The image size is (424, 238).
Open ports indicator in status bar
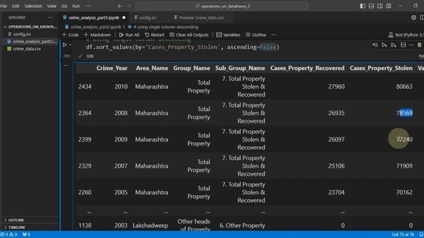pos(26,235)
